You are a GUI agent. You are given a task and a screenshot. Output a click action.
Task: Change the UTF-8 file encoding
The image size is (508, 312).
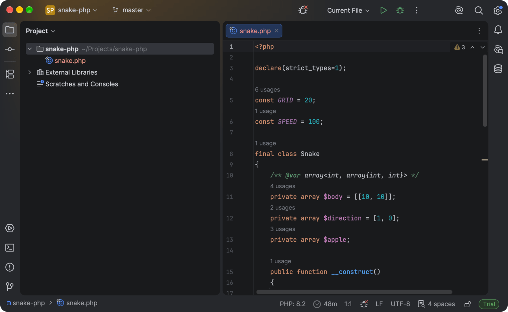pos(400,304)
